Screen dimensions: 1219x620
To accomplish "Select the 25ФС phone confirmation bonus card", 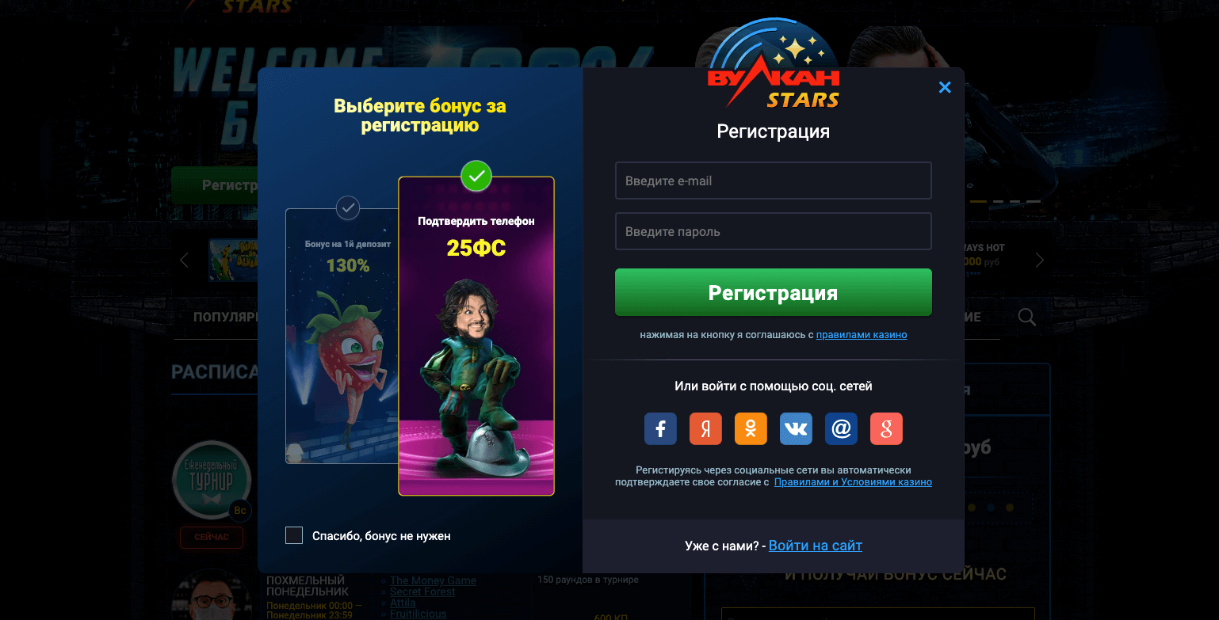I will pos(476,336).
